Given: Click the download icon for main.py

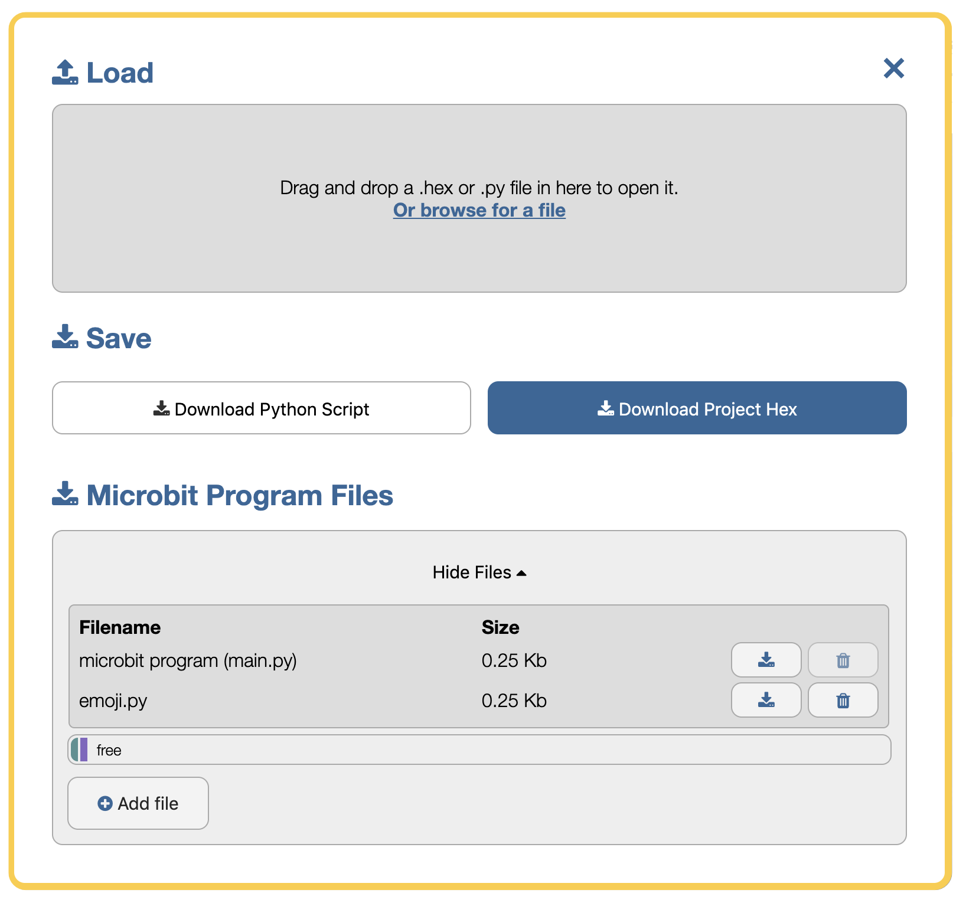Looking at the screenshot, I should click(x=766, y=660).
